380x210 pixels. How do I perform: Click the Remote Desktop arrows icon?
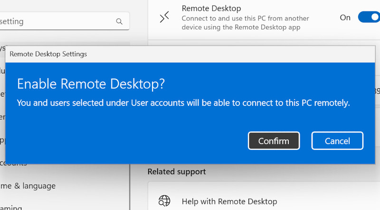pyautogui.click(x=164, y=17)
